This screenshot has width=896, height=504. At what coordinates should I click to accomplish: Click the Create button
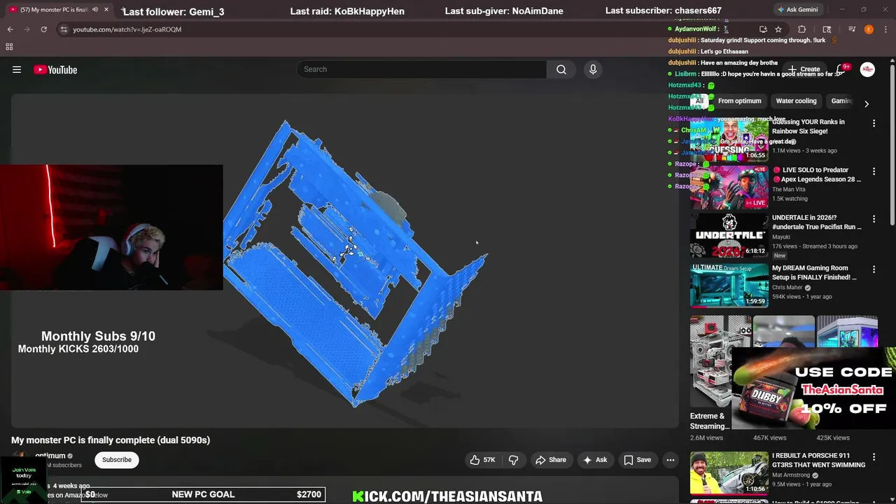[x=804, y=69]
